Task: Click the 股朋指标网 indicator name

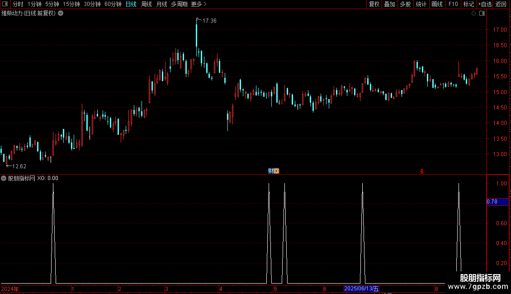Action: point(22,178)
